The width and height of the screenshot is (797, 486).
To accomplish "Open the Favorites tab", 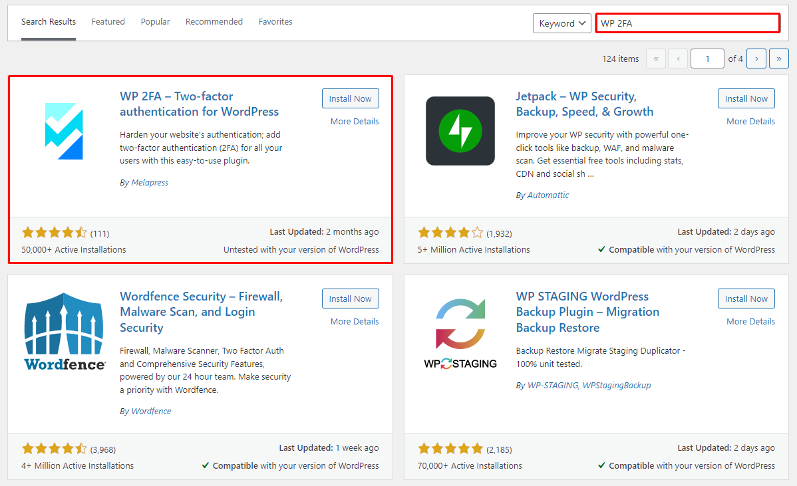I will coord(275,22).
